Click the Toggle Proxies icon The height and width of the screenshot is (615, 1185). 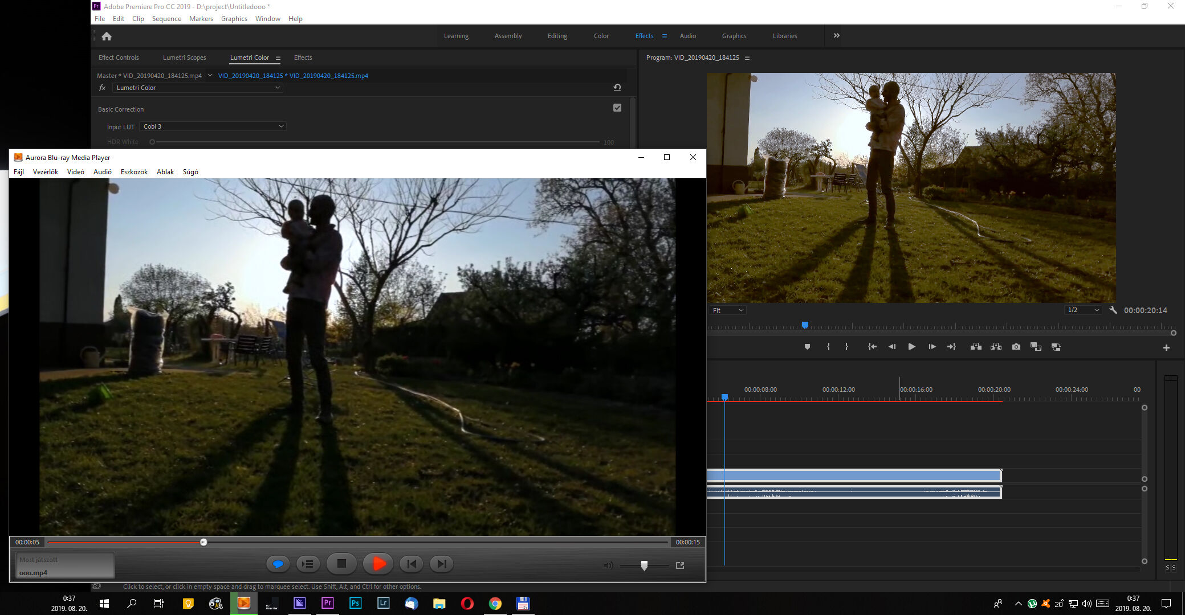coord(1056,347)
